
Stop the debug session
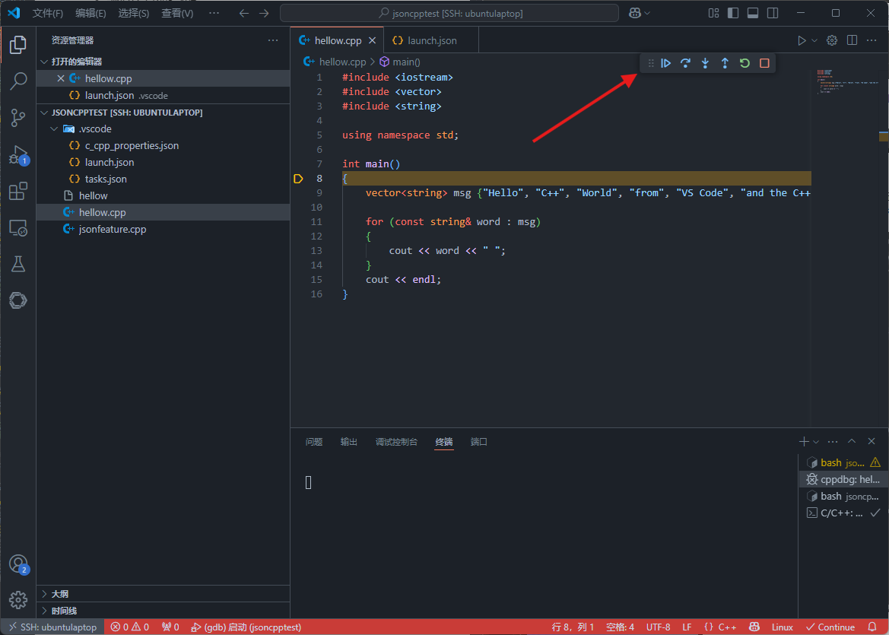tap(764, 63)
